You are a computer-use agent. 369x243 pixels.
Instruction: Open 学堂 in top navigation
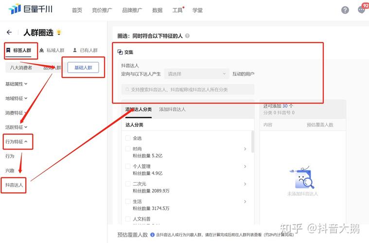coord(197,10)
